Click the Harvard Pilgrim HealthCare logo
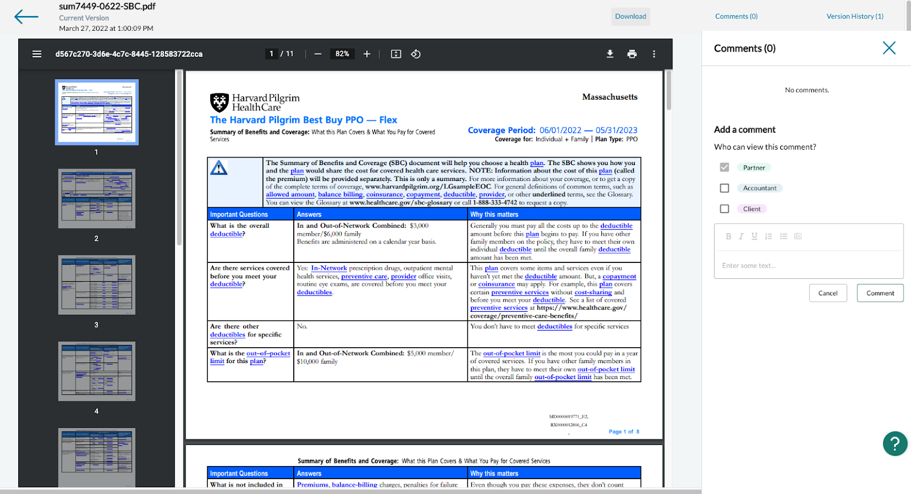The image size is (911, 494). pos(255,102)
